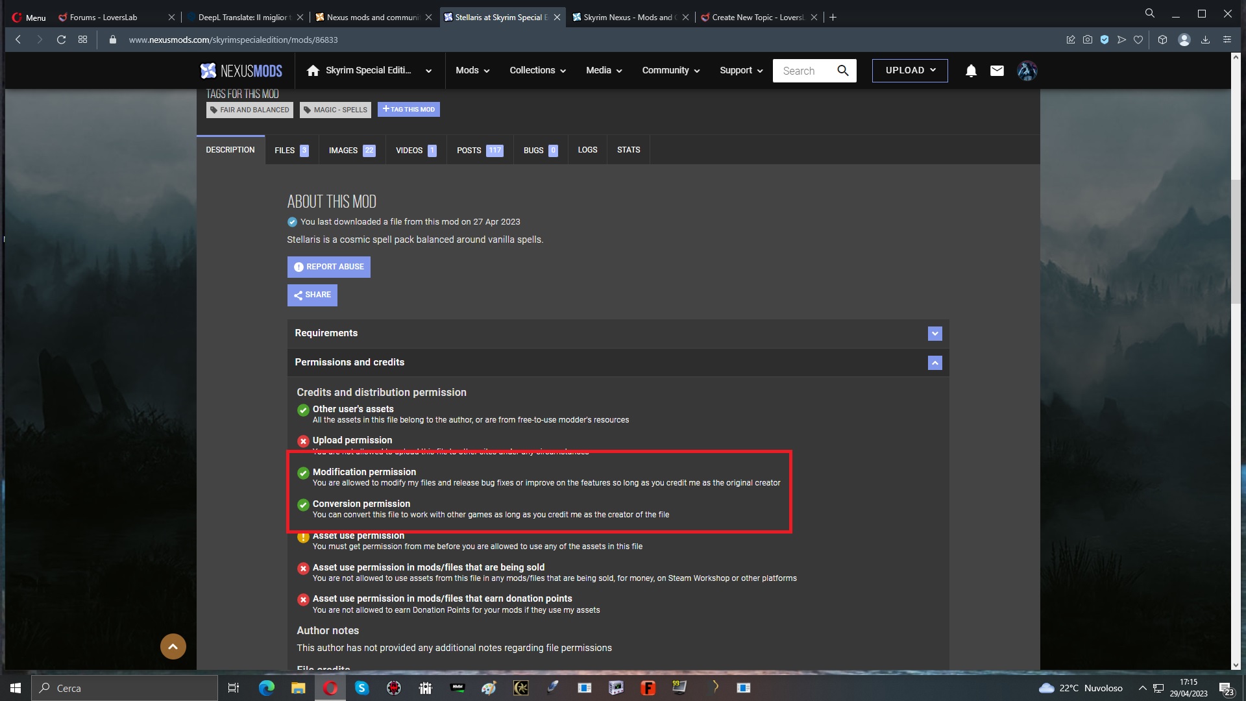Collapse the Permissions and credits section
This screenshot has width=1246, height=701.
coord(934,363)
